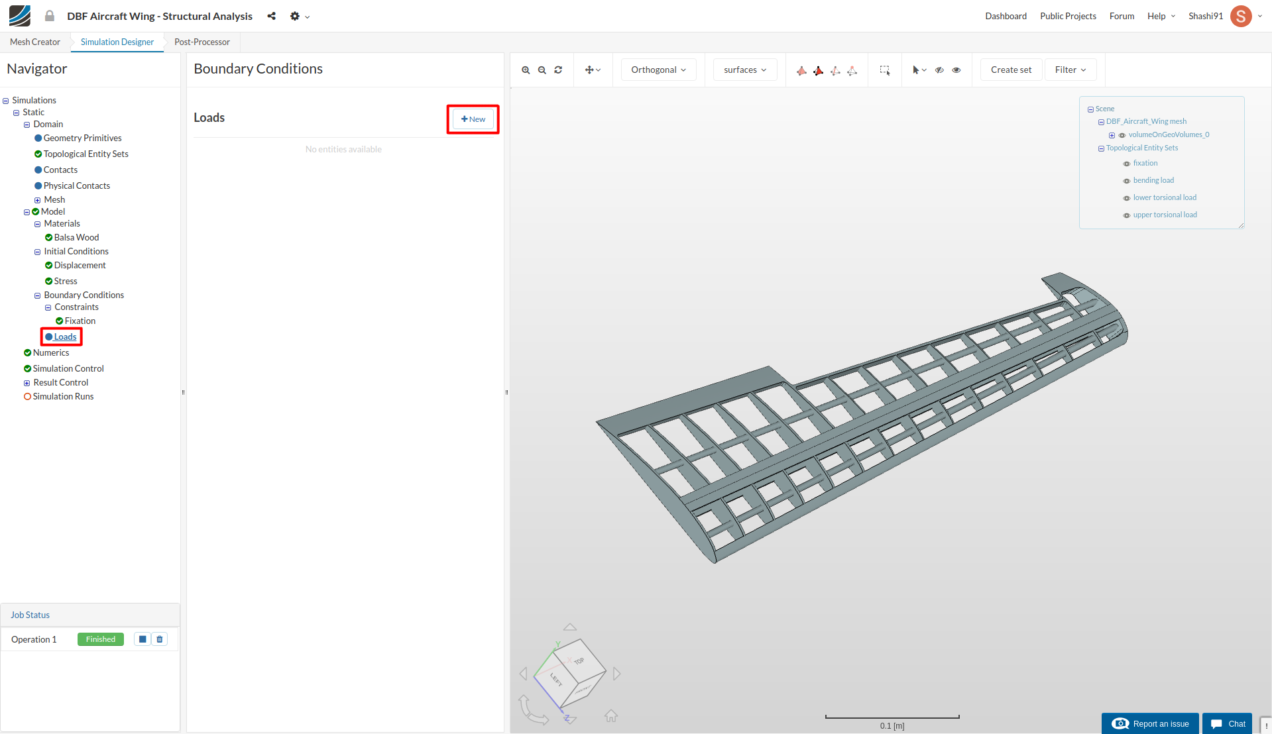The width and height of the screenshot is (1272, 734).
Task: Click Report an issue button
Action: pos(1150,723)
